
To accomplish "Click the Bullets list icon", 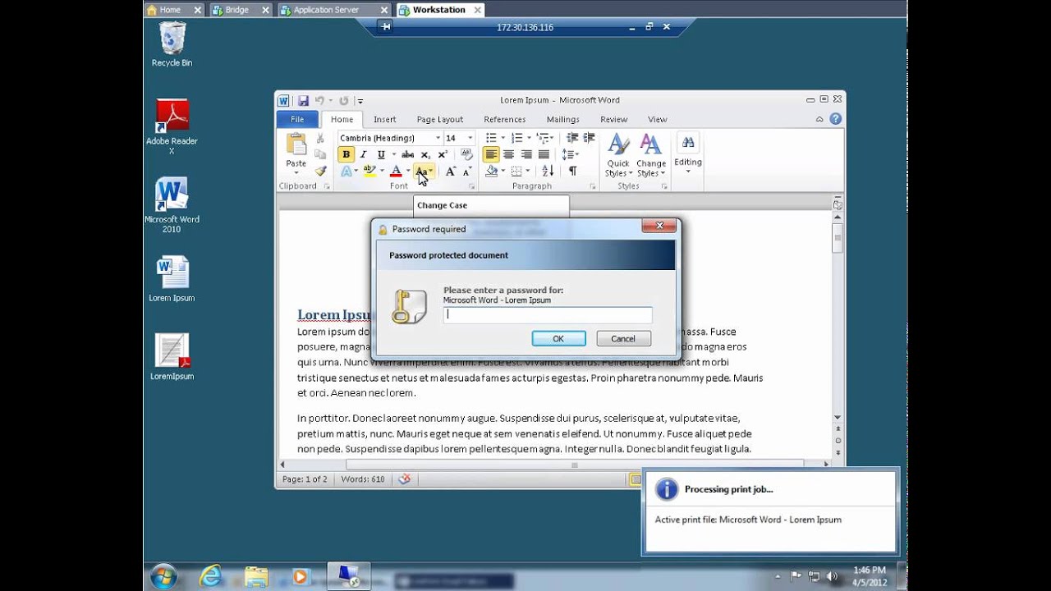I will [x=491, y=138].
